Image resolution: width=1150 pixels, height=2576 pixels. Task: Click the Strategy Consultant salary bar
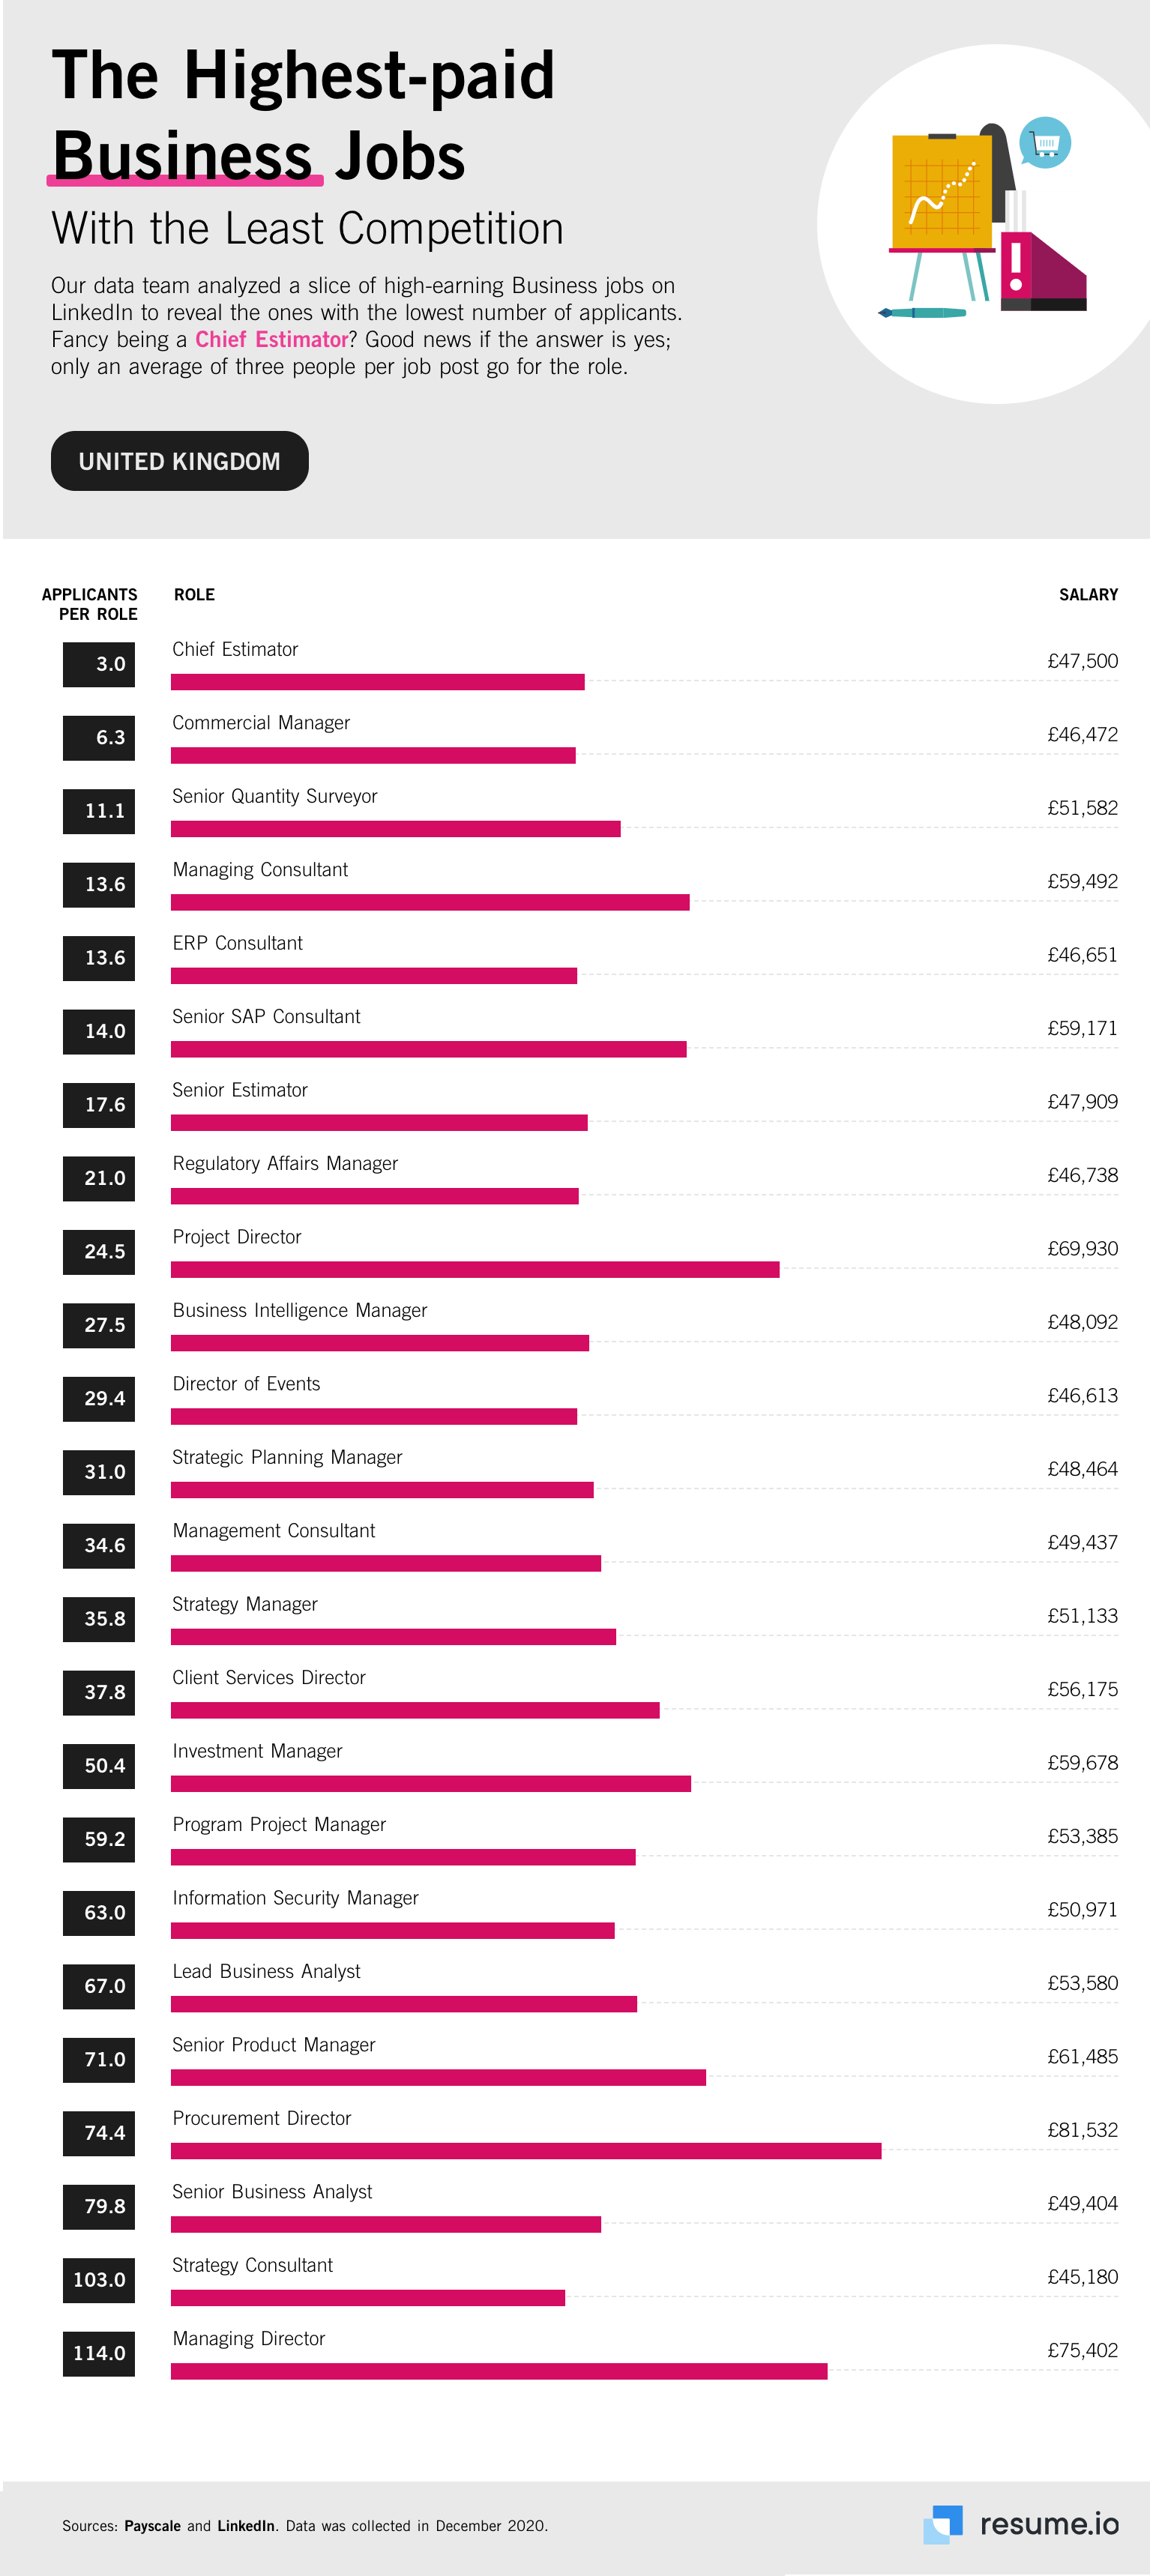tap(367, 2298)
